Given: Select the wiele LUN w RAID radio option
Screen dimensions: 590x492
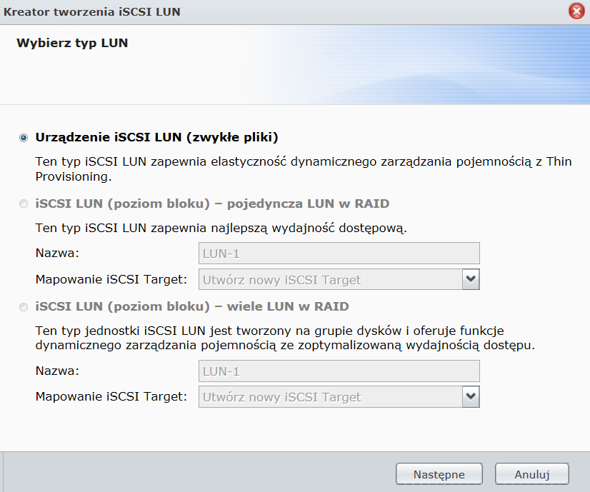Looking at the screenshot, I should coord(24,308).
